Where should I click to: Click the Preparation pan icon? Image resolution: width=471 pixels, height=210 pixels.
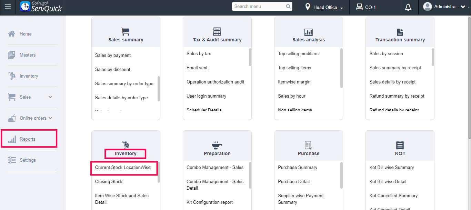(217, 145)
